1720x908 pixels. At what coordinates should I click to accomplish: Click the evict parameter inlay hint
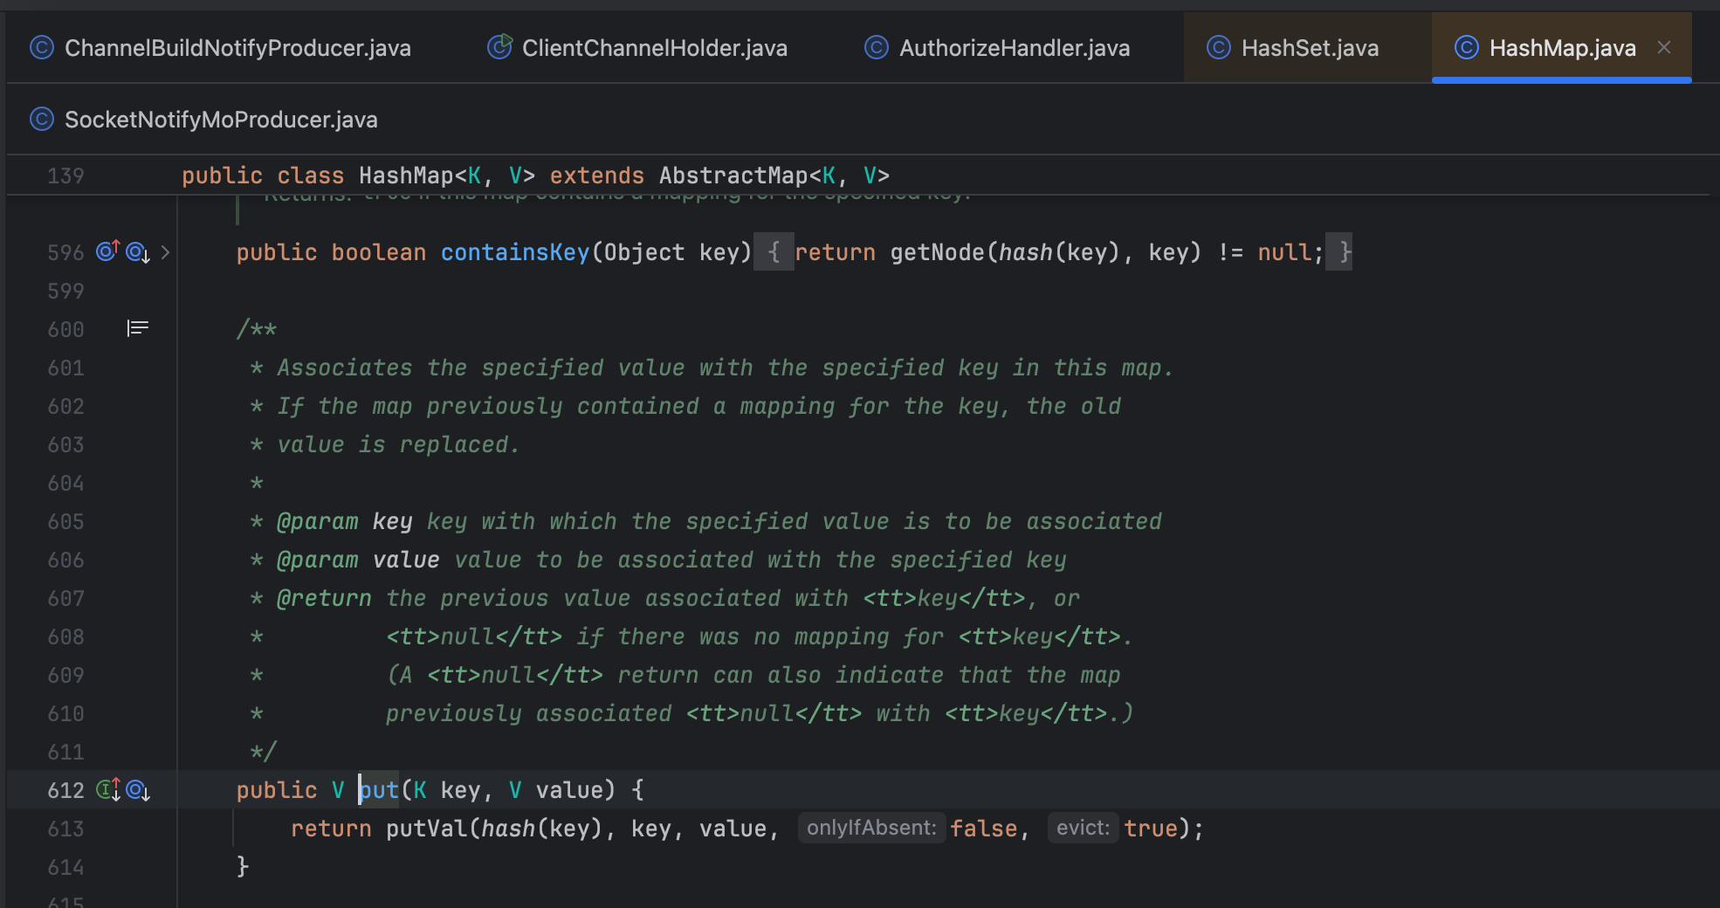[1082, 829]
